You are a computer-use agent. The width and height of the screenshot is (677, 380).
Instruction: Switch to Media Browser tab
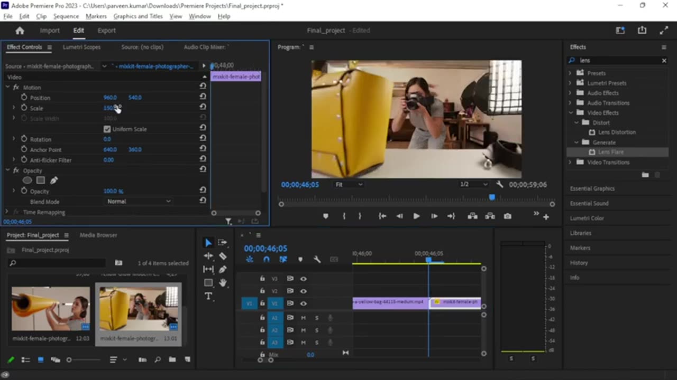tap(98, 235)
